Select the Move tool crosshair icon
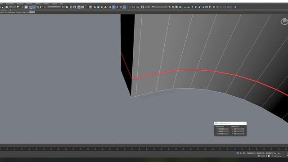288x162 pixels. [22, 7]
